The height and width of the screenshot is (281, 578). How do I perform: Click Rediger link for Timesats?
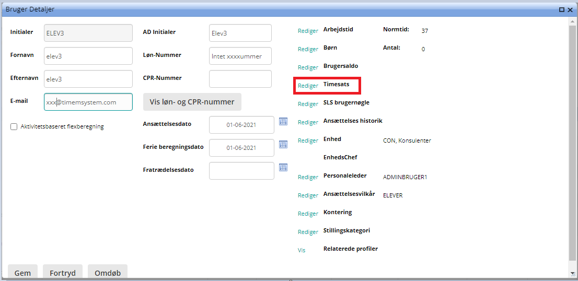tap(308, 86)
